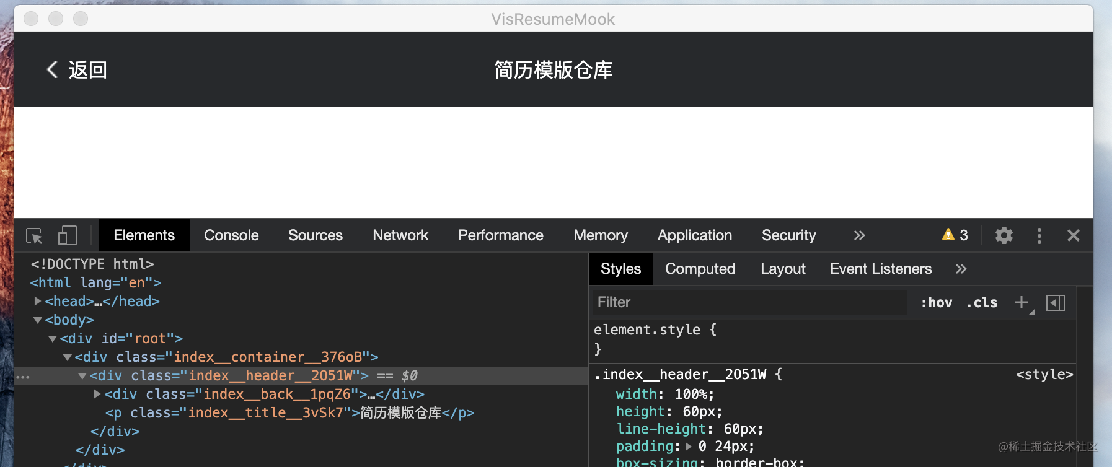The width and height of the screenshot is (1112, 467).
Task: Open the DevTools three-dot customize menu
Action: point(1039,235)
